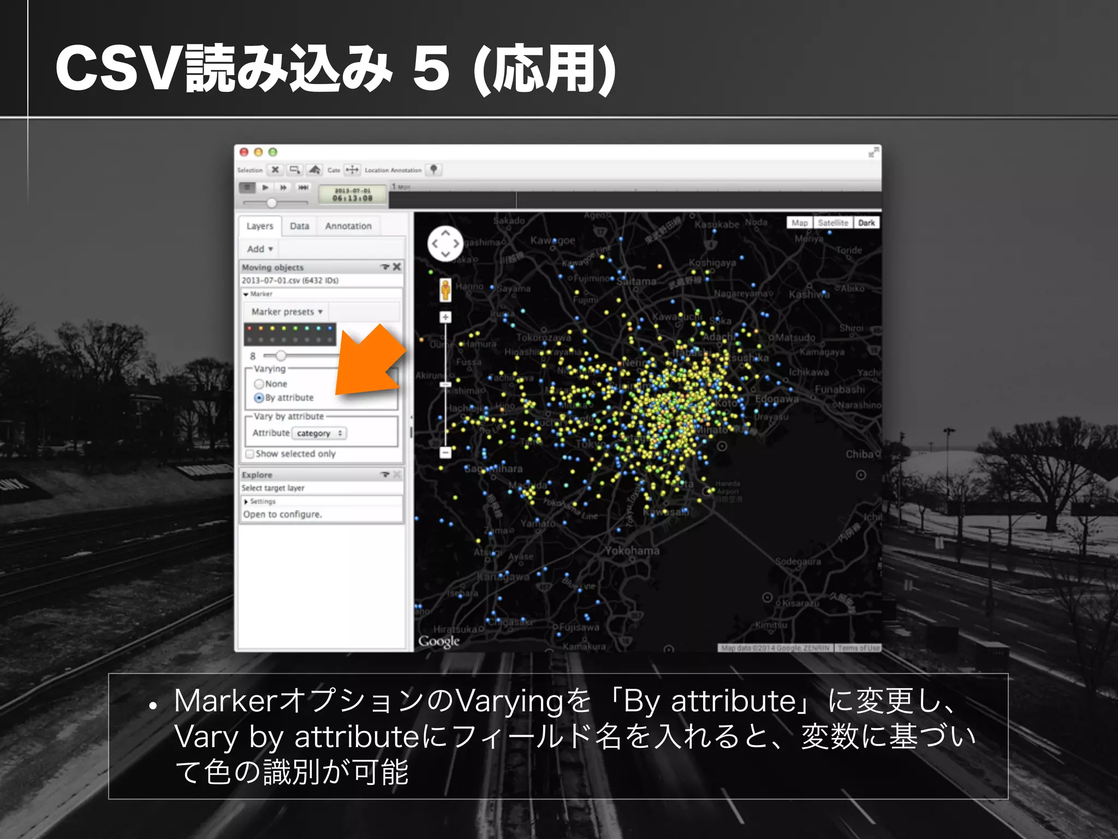Click the Location Annotation pin icon

[x=433, y=170]
